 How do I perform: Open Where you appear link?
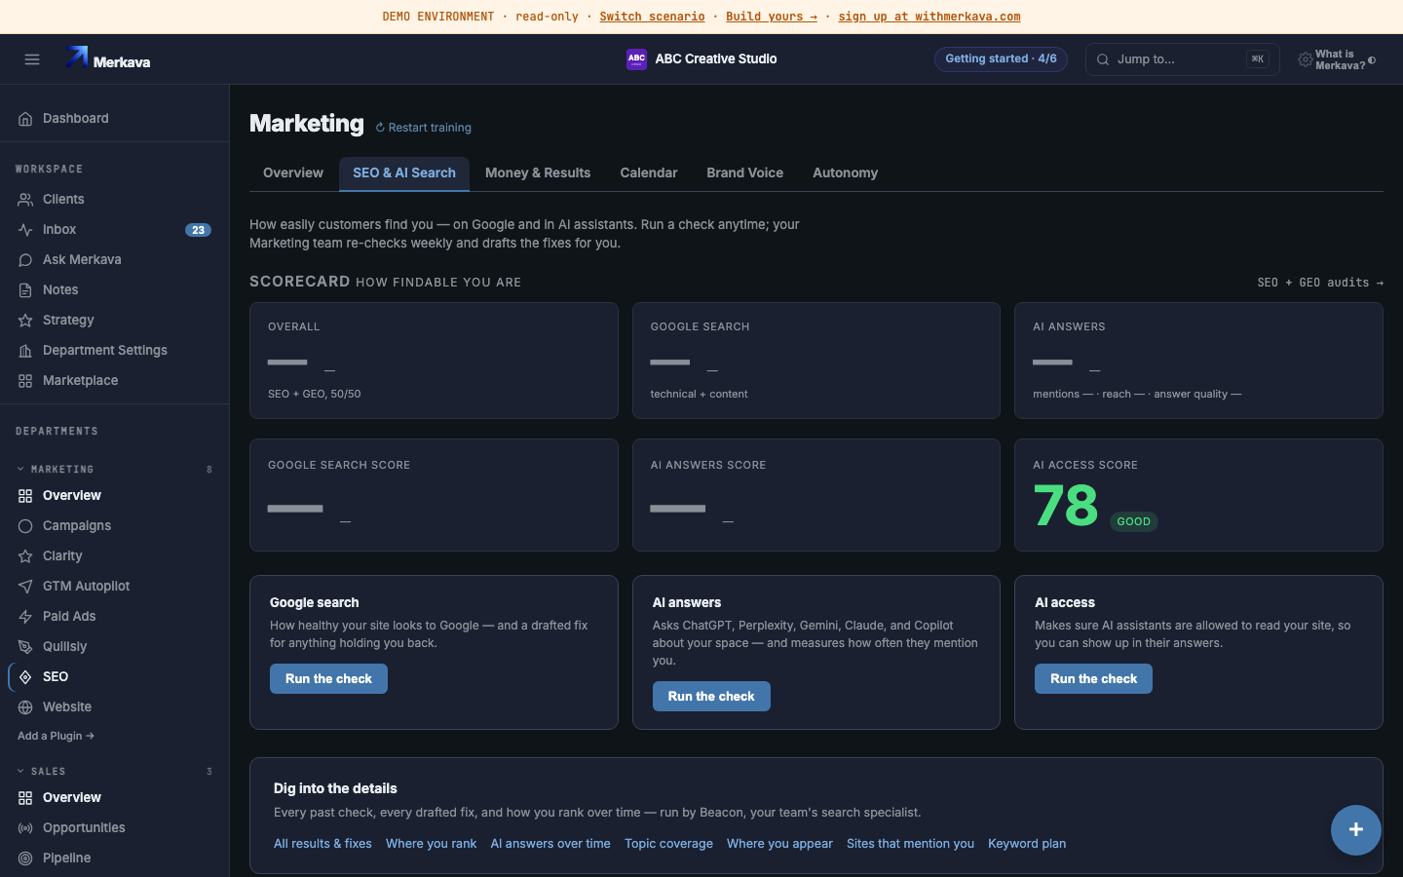coord(779,844)
